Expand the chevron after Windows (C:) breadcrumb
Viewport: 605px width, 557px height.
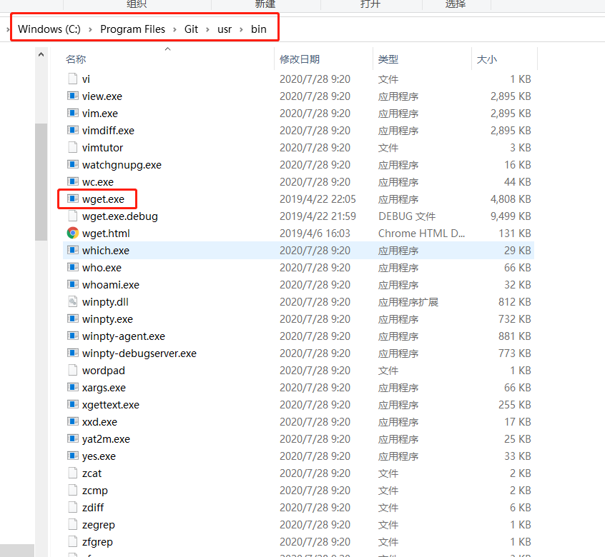point(90,29)
